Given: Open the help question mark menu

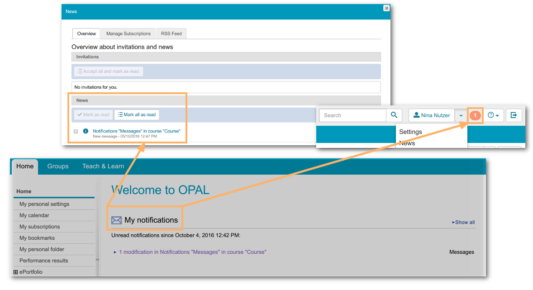Looking at the screenshot, I should pyautogui.click(x=493, y=115).
